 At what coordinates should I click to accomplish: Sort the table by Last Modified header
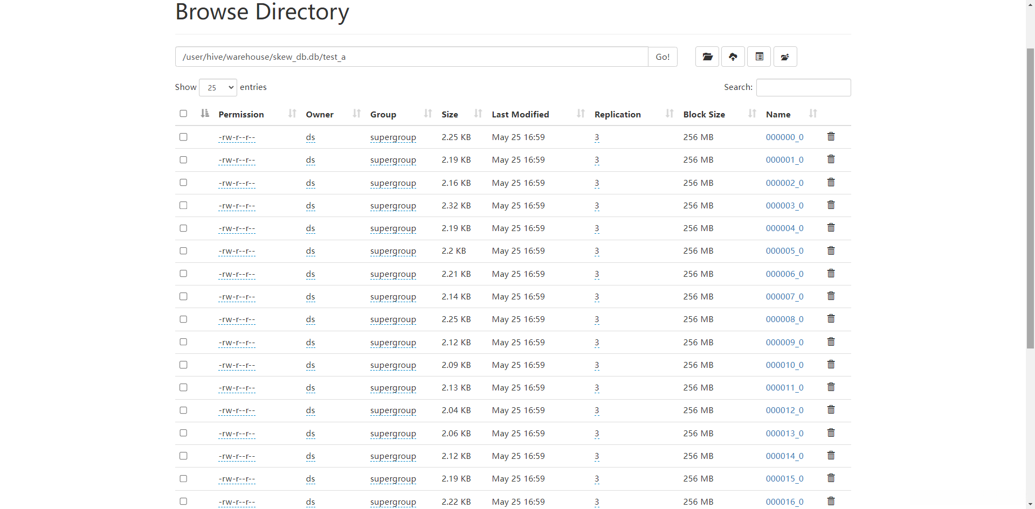point(520,114)
